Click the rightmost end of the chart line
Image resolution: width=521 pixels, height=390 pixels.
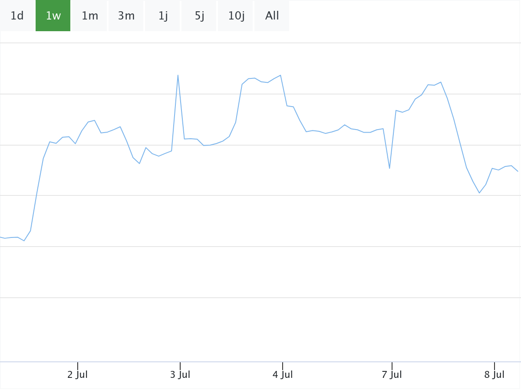(518, 172)
